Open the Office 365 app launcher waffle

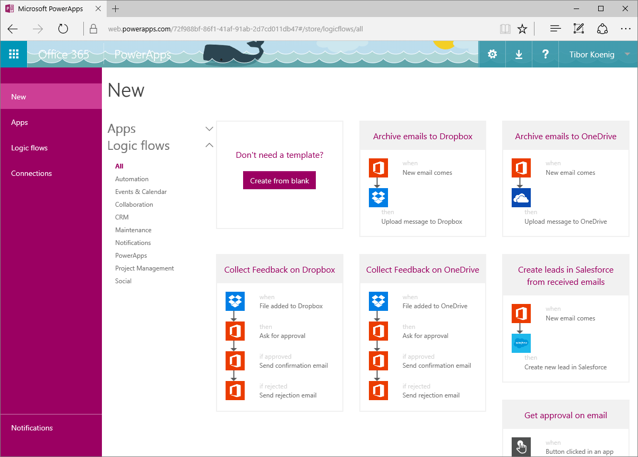14,54
